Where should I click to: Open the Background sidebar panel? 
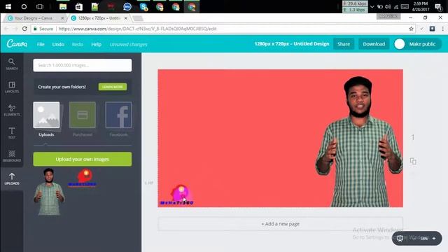pos(12,156)
